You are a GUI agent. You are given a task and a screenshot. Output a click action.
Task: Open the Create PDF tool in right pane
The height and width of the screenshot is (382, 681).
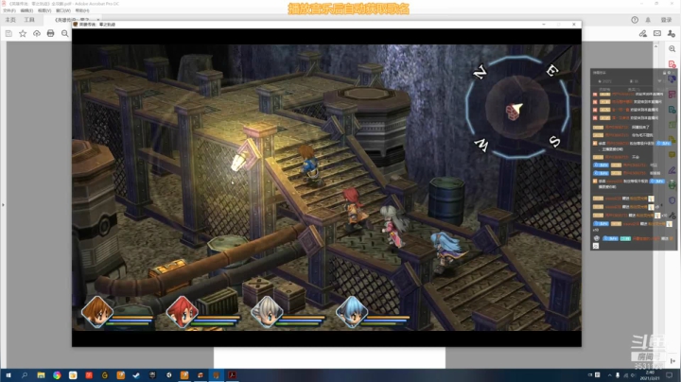click(x=672, y=64)
